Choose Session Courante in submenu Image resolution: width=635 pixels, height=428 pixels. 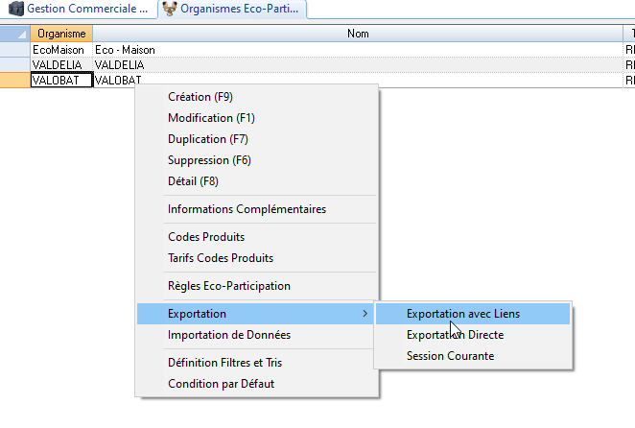pos(450,356)
